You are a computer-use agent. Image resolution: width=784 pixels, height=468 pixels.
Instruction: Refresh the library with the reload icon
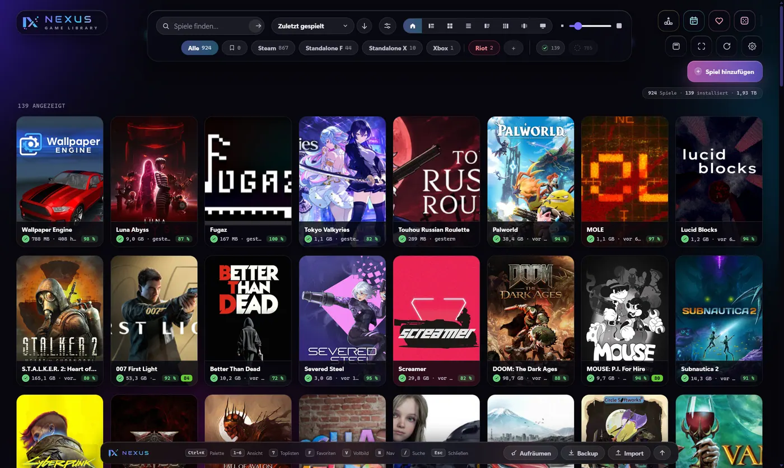(x=727, y=46)
